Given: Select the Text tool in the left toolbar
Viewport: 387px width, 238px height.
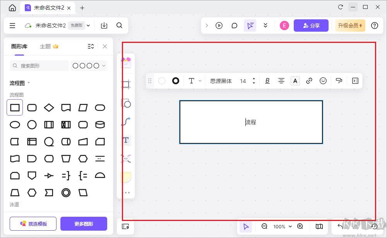Looking at the screenshot, I should click(x=126, y=141).
